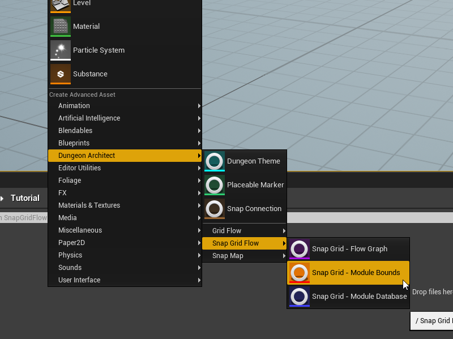Viewport: 453px width, 339px height.
Task: Open the Paper2D menu entry
Action: tap(125, 243)
